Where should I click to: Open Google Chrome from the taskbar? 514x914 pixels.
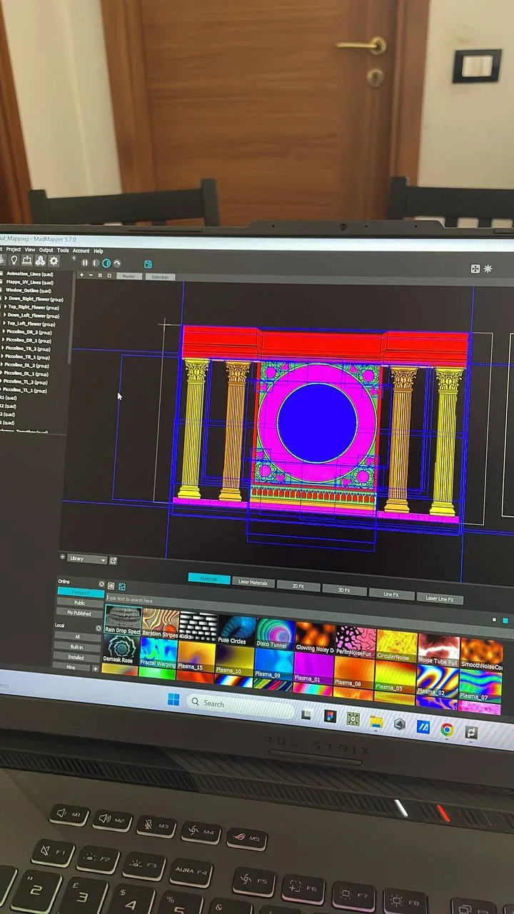pos(447,729)
